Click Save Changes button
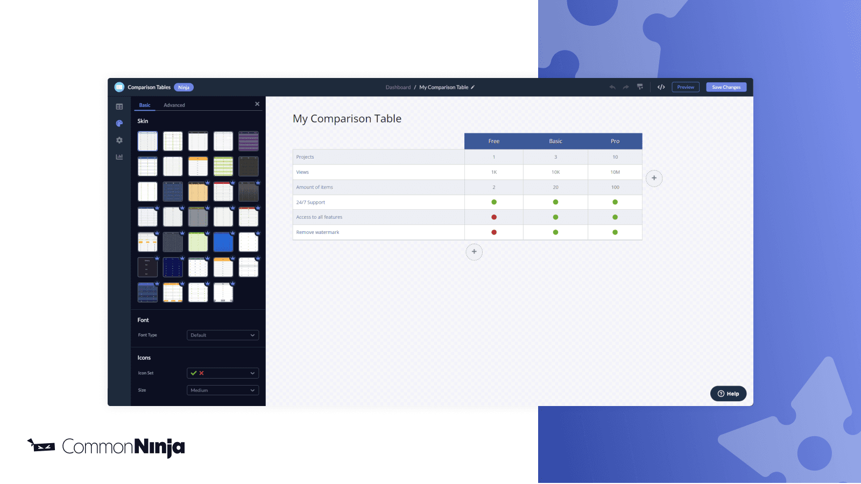861x484 pixels. pos(726,87)
